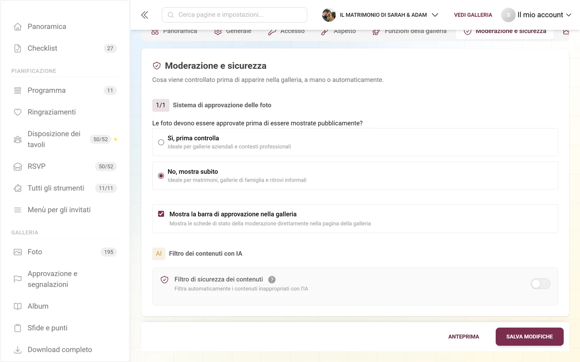Open the Aspetto settings tab
Image resolution: width=580 pixels, height=362 pixels.
click(338, 31)
